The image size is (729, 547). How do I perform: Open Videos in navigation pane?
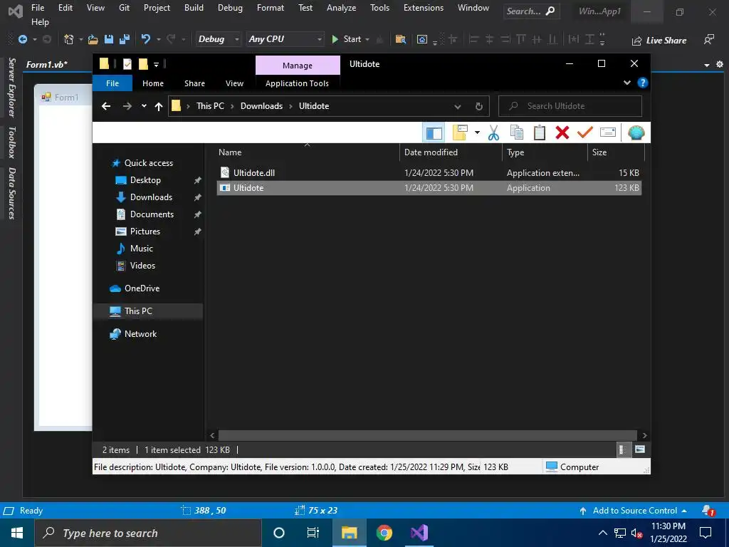[x=142, y=266]
